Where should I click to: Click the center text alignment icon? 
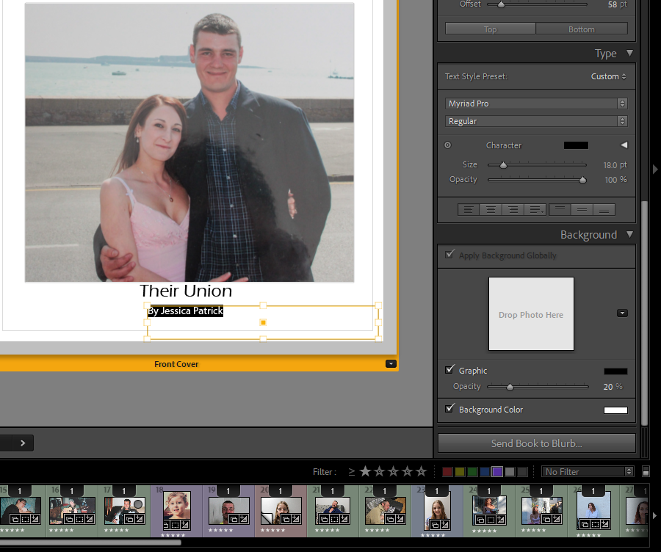coord(491,210)
